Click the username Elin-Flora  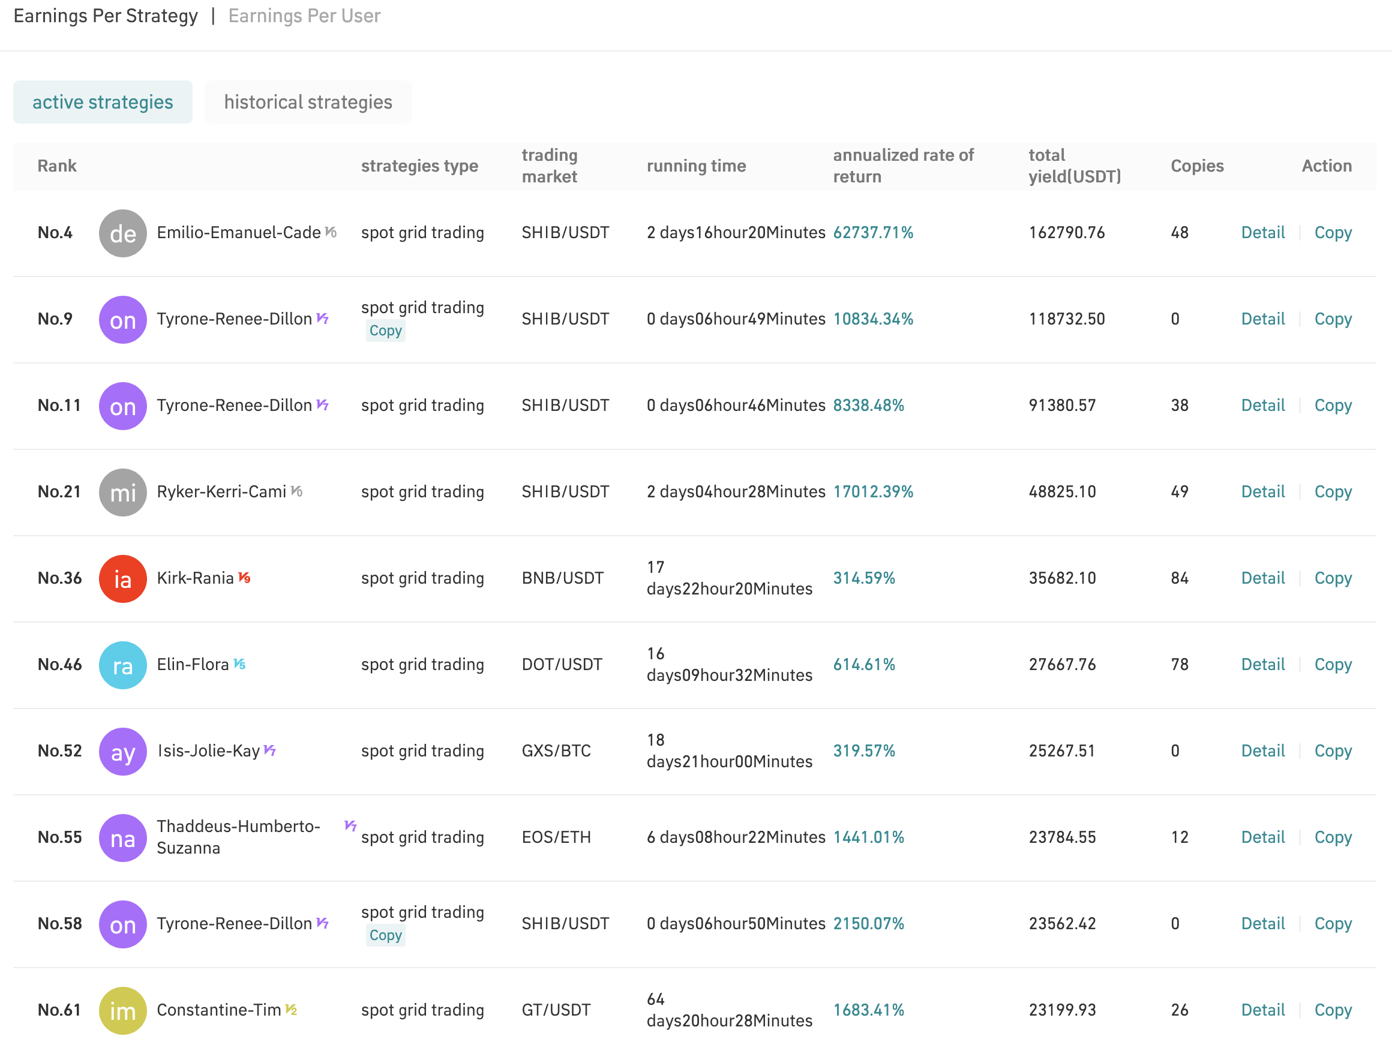193,664
